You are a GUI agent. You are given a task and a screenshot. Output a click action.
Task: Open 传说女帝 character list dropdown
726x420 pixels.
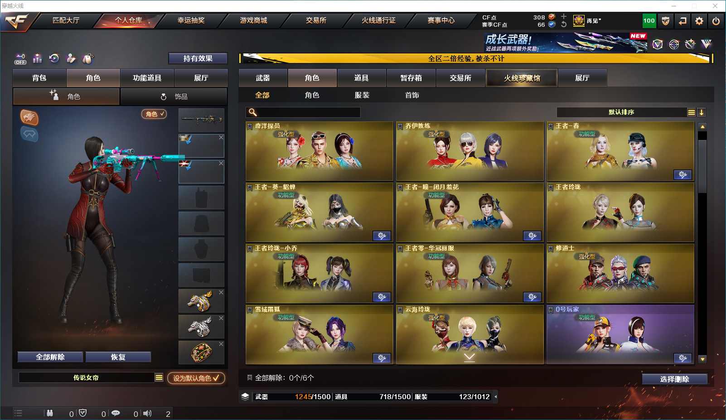click(x=159, y=377)
